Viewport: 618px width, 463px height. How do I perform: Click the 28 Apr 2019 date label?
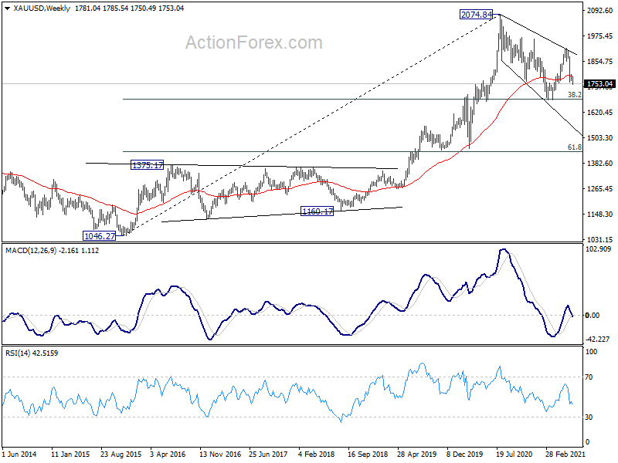click(416, 454)
